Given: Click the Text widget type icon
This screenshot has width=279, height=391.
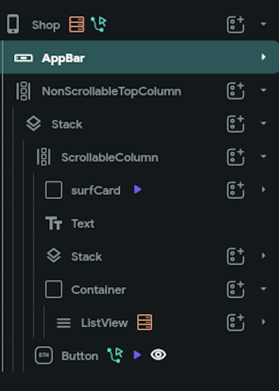Looking at the screenshot, I should coord(54,223).
